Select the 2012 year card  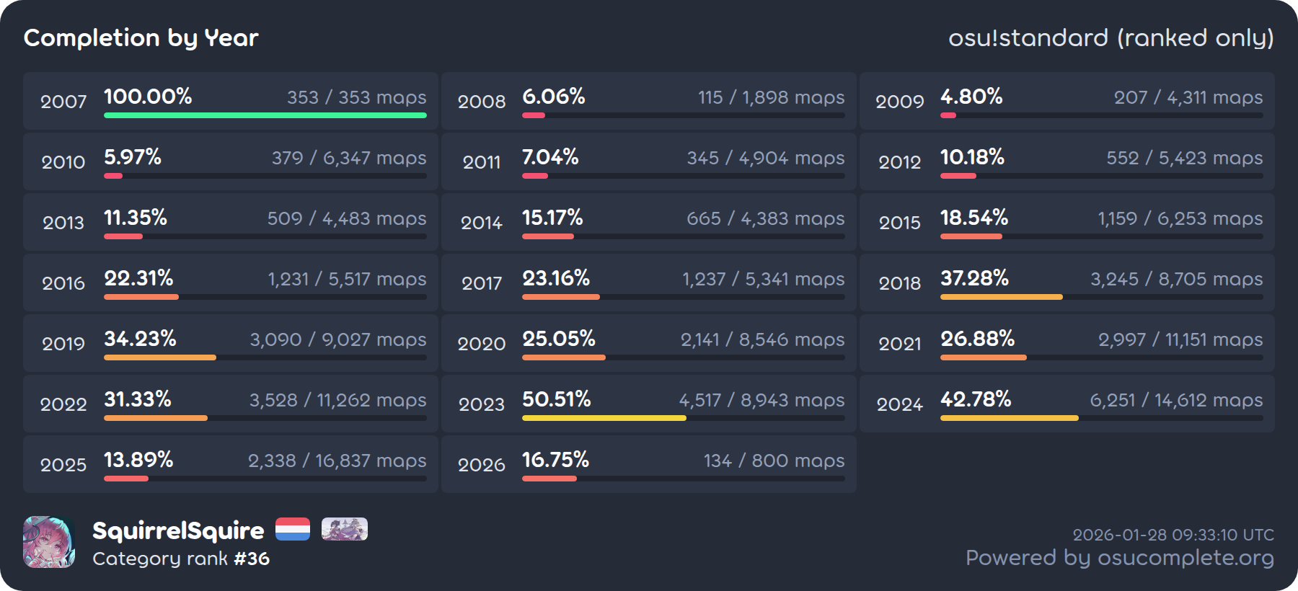(x=1067, y=161)
